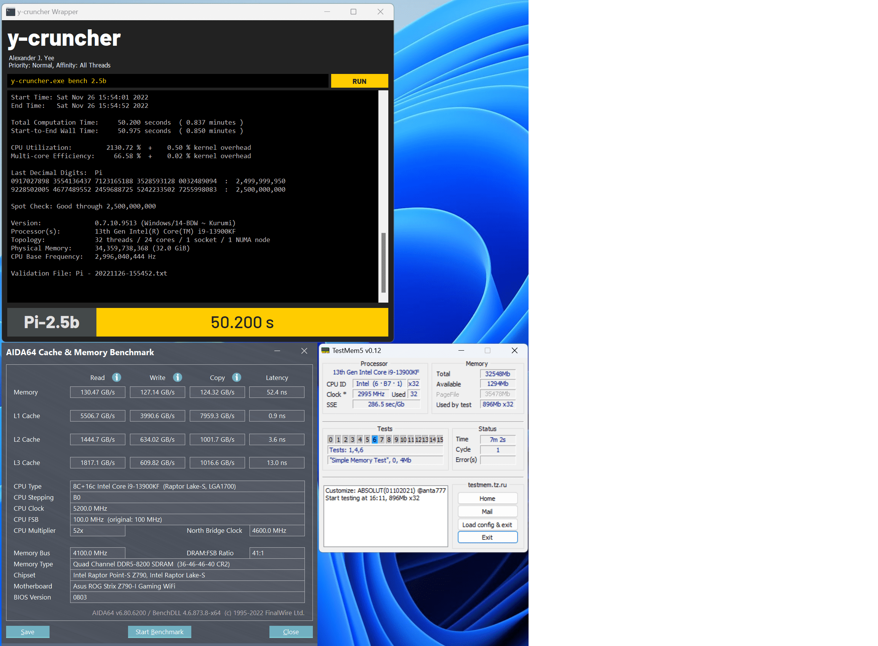Click the TestMem5 Clock value 2995 MHz

[371, 394]
